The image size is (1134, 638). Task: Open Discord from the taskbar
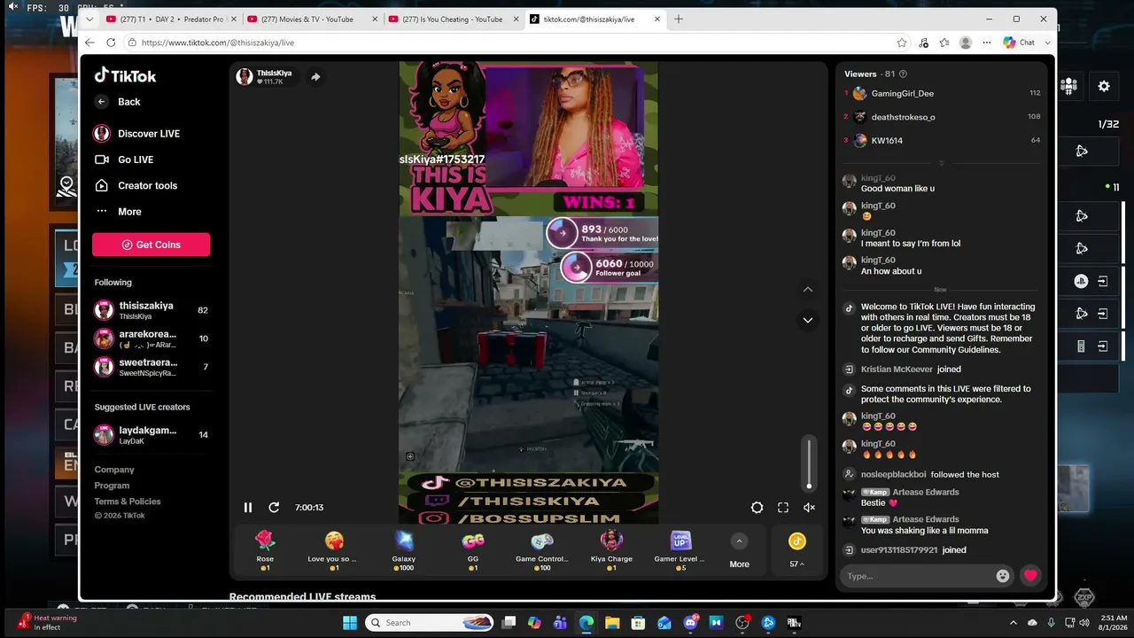click(x=691, y=623)
